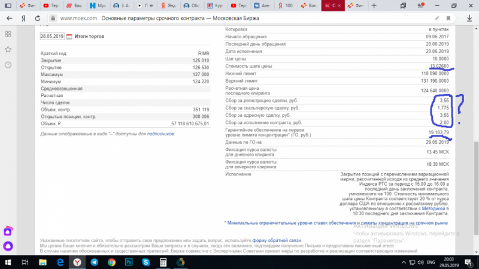The image size is (479, 269).
Task: Open Telegram from the taskbar
Action: pos(95,262)
